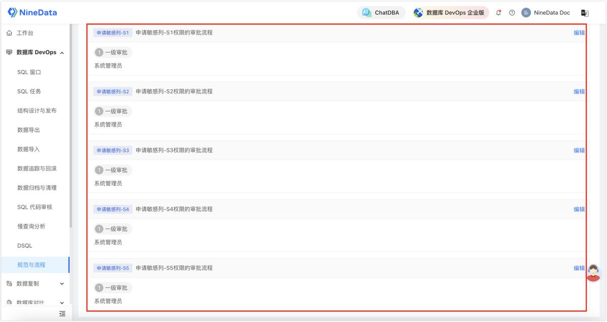This screenshot has width=607, height=322.
Task: Click 一级审批 step under S3 flow
Action: pyautogui.click(x=113, y=170)
